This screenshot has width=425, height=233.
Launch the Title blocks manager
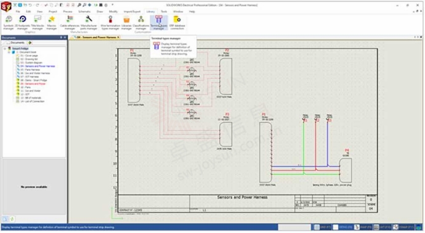pos(38,22)
